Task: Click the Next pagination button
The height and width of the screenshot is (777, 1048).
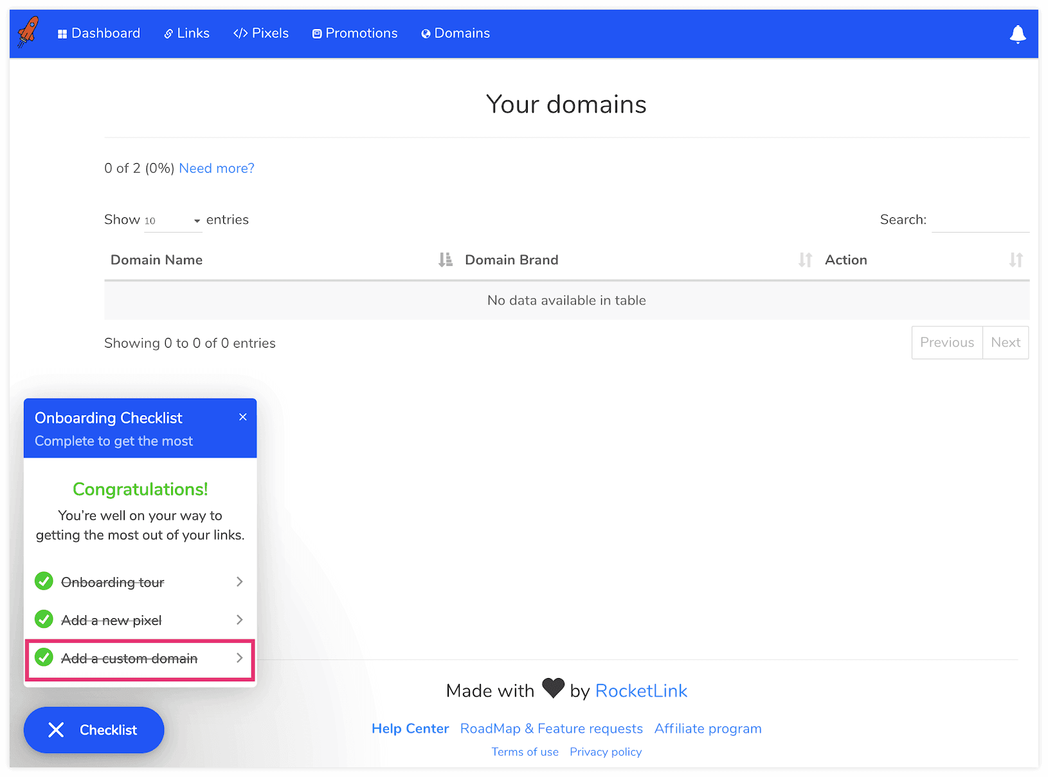Action: (x=1006, y=343)
